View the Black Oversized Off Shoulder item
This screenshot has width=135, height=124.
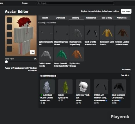(119, 87)
